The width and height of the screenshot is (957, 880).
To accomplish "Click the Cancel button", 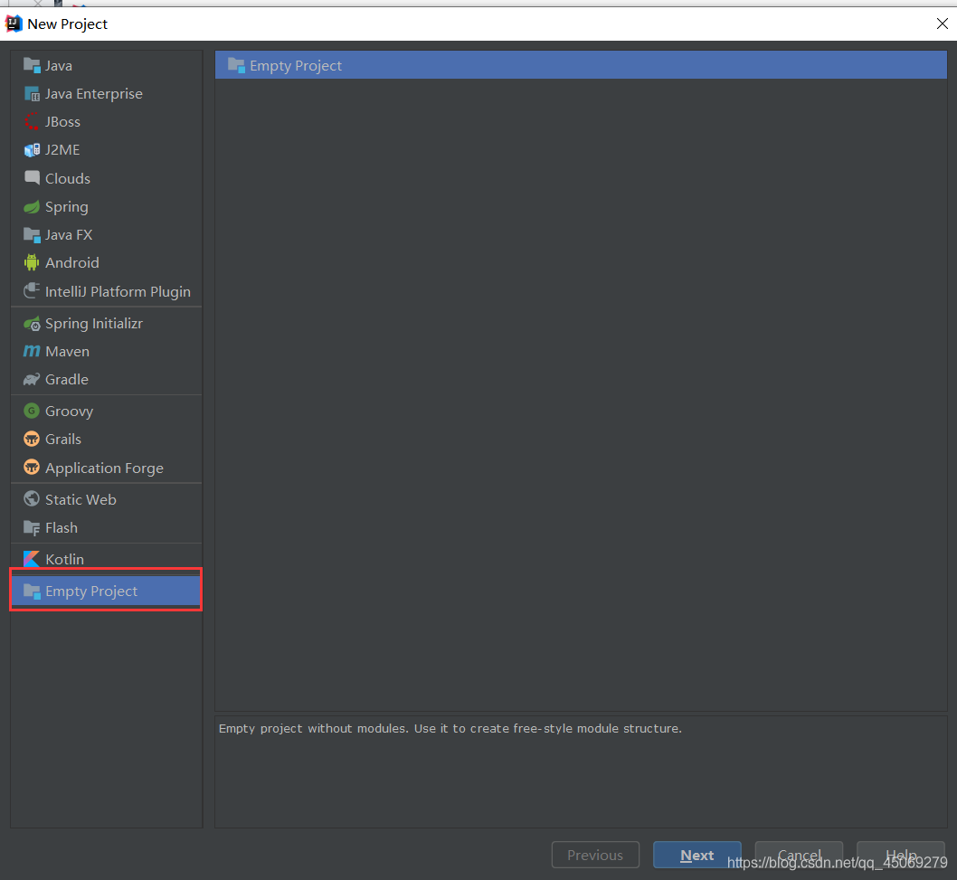I will click(799, 855).
